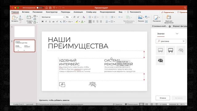
Task: Click the font color A swatch
Action: pyautogui.click(x=82, y=22)
